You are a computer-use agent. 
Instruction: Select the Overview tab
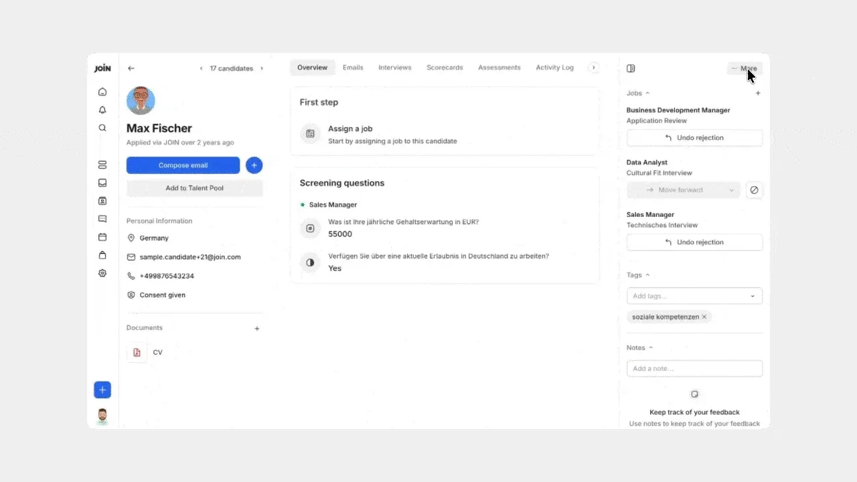point(313,68)
